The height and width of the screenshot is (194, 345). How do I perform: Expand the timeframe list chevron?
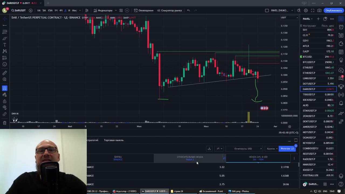[x=80, y=11]
